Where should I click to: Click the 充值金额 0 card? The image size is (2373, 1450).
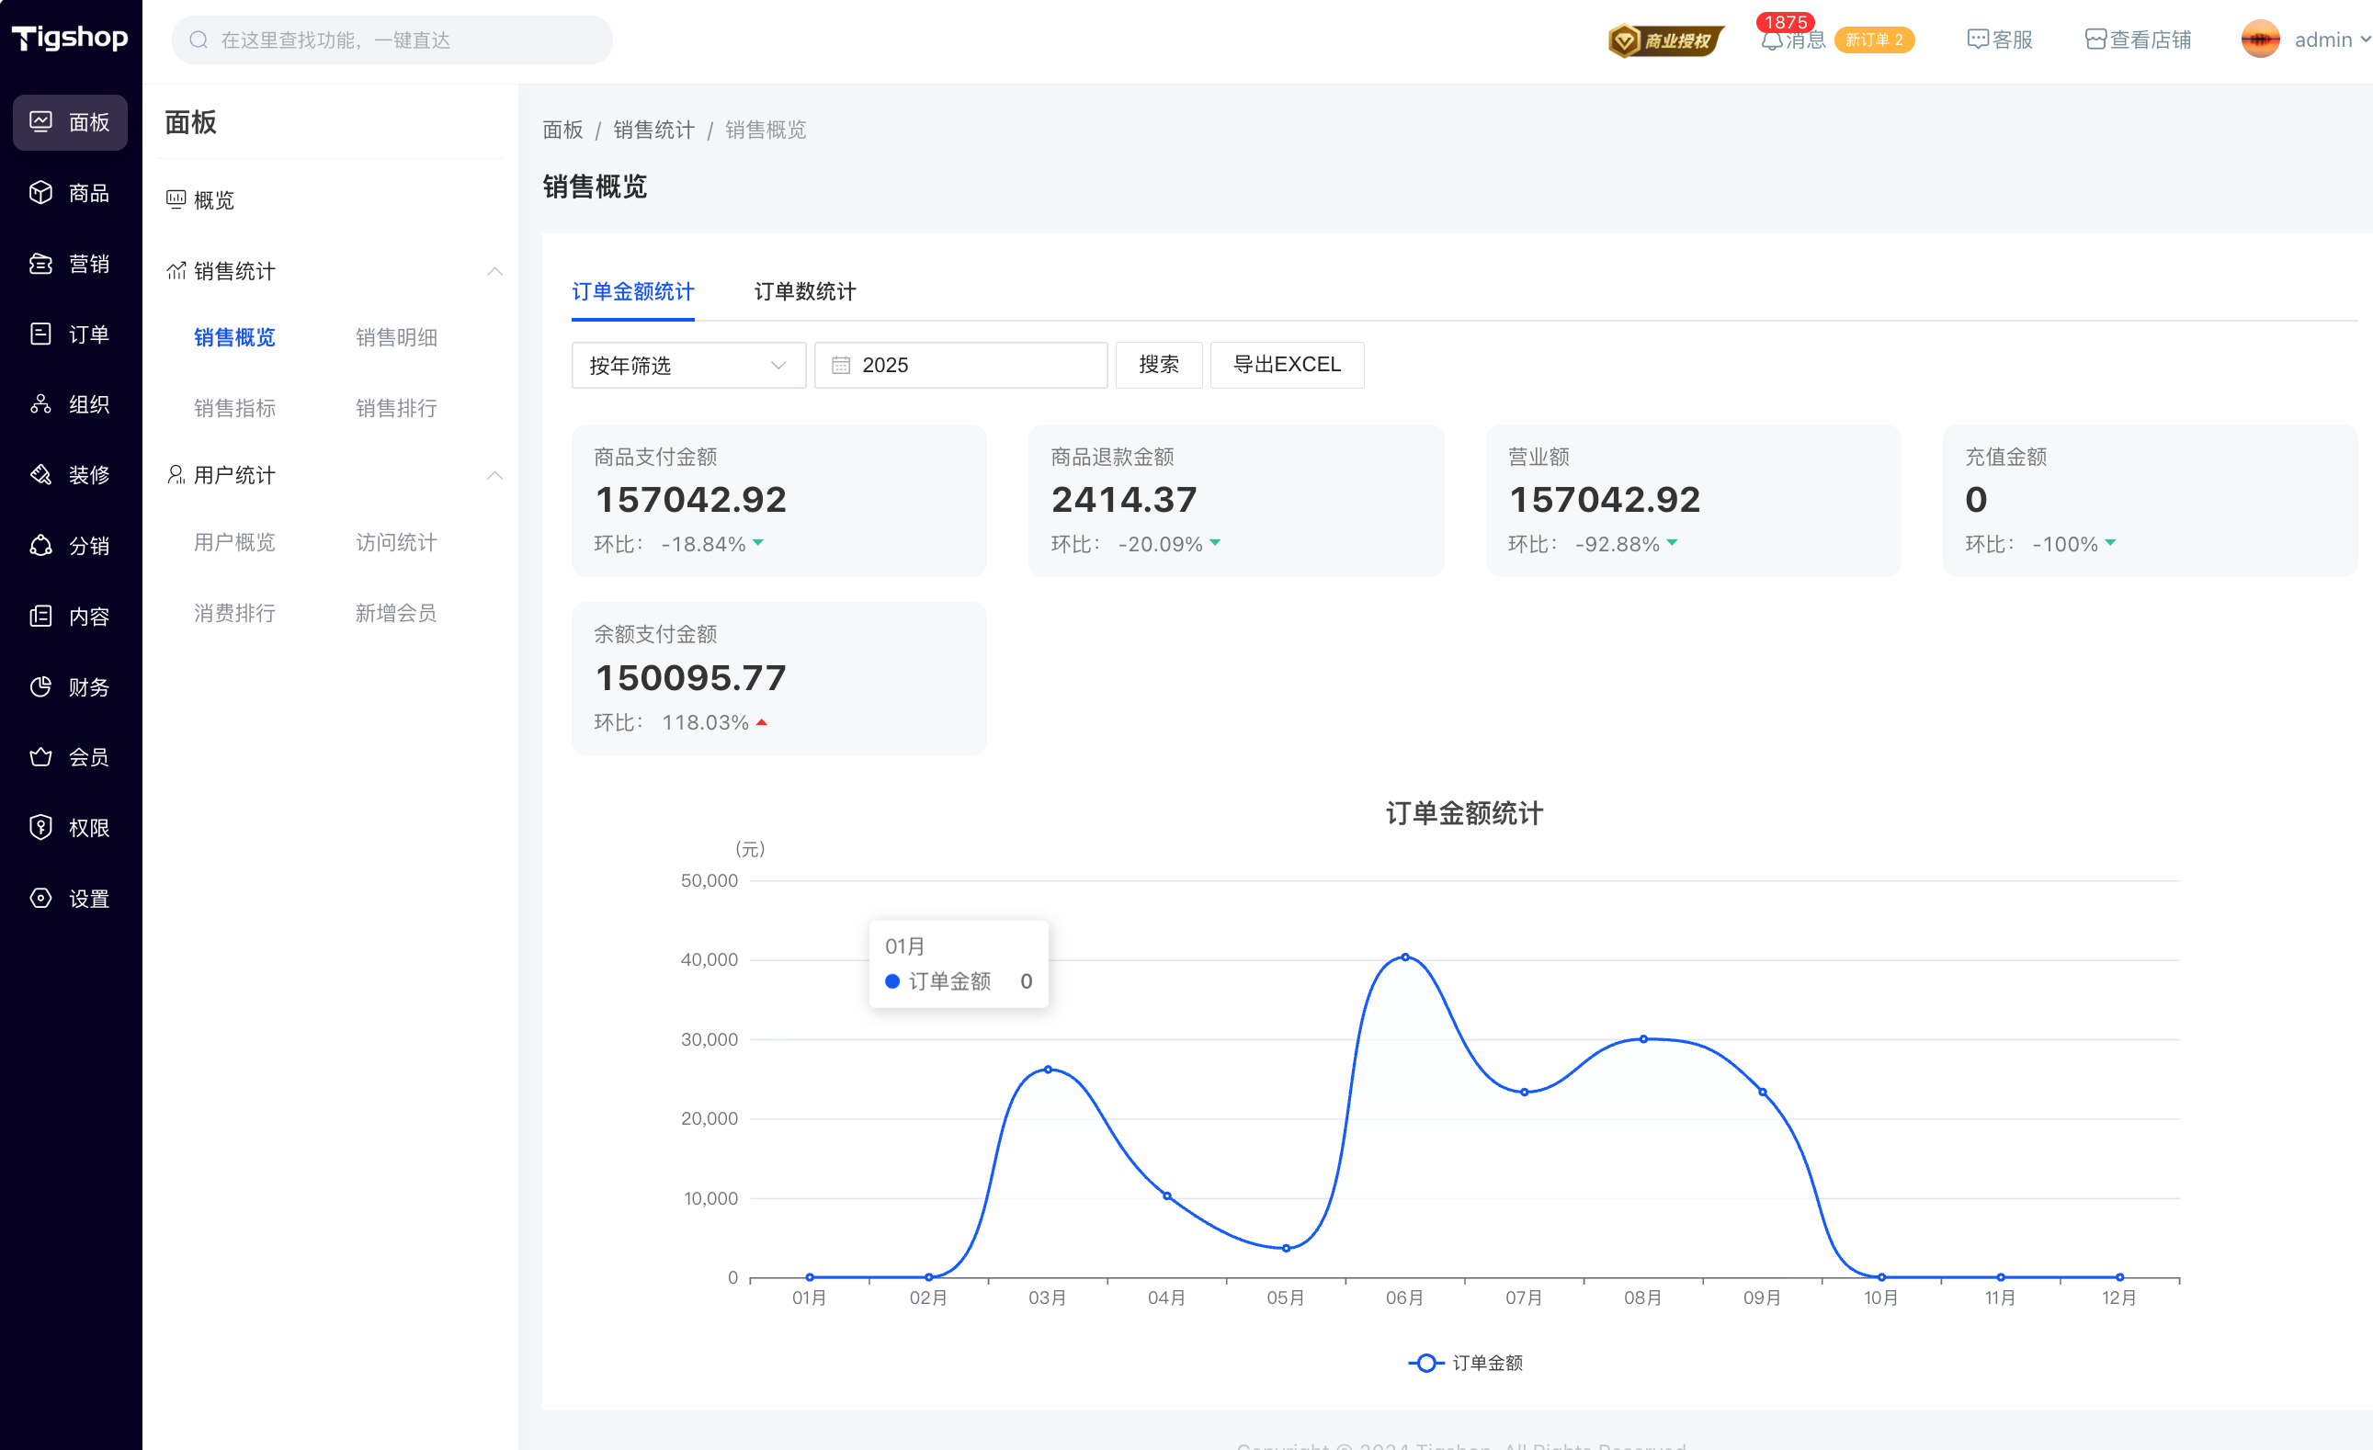[2150, 501]
